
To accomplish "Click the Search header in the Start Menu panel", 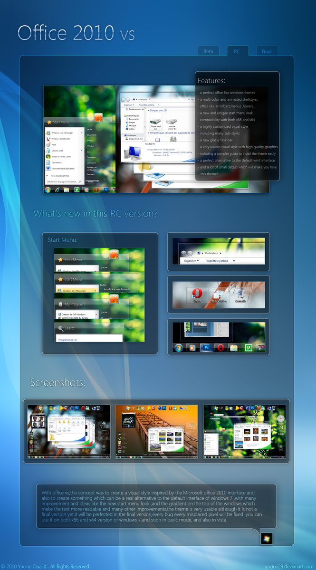I will pos(70,328).
